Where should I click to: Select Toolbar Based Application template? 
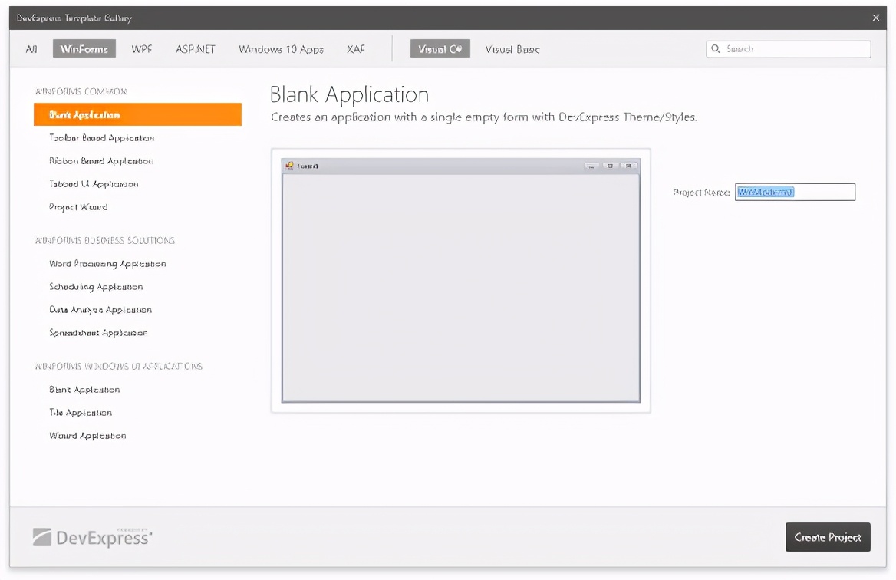click(x=102, y=138)
